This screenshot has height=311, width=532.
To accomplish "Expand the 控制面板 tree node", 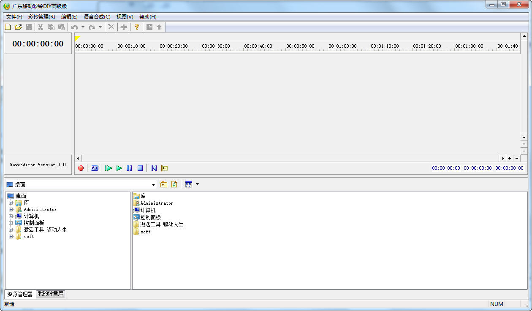I will coord(11,223).
